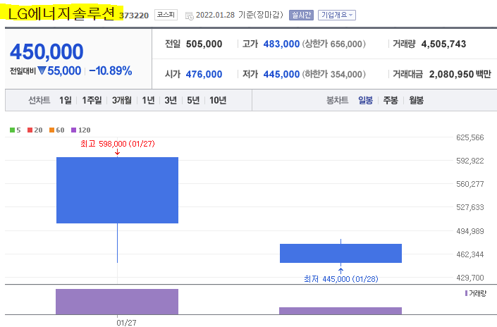
Task: Click the orange 60-day moving average swatch
Action: (52, 130)
